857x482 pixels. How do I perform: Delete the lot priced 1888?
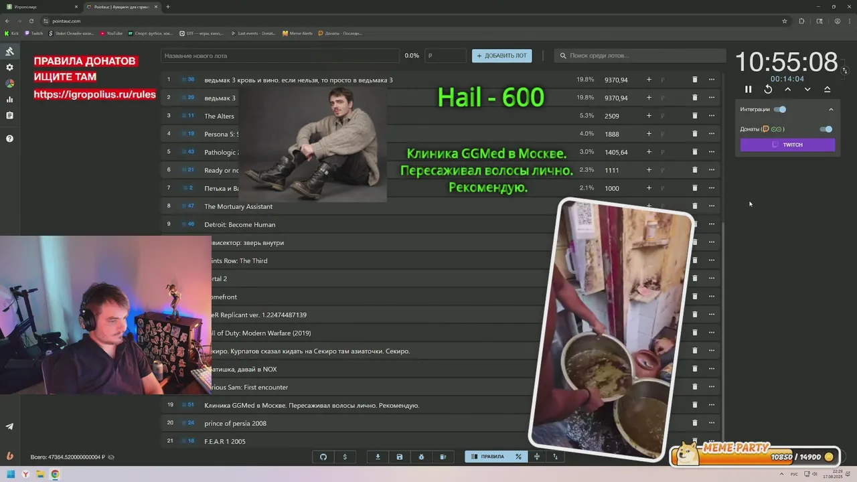694,134
